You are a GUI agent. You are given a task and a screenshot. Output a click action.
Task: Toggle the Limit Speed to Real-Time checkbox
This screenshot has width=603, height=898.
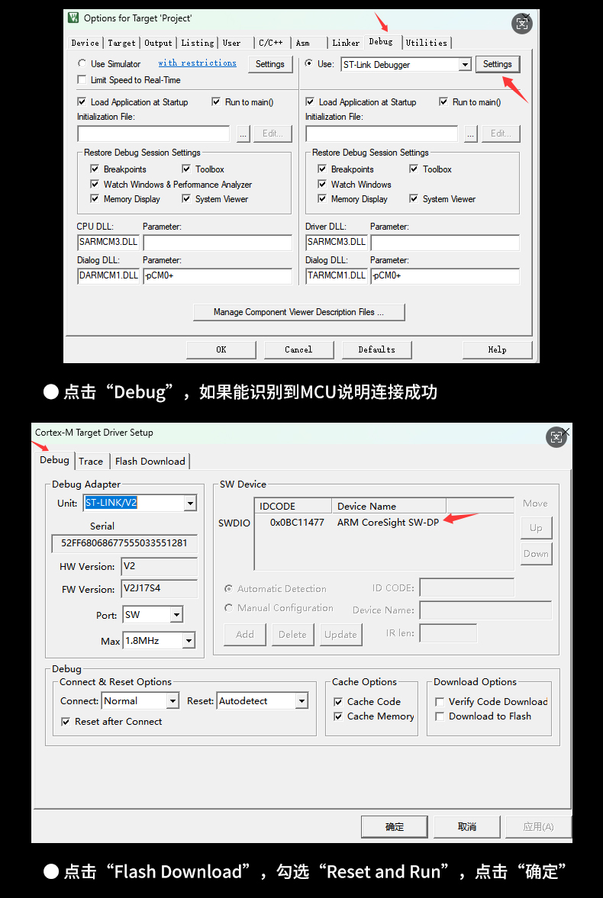(x=82, y=80)
